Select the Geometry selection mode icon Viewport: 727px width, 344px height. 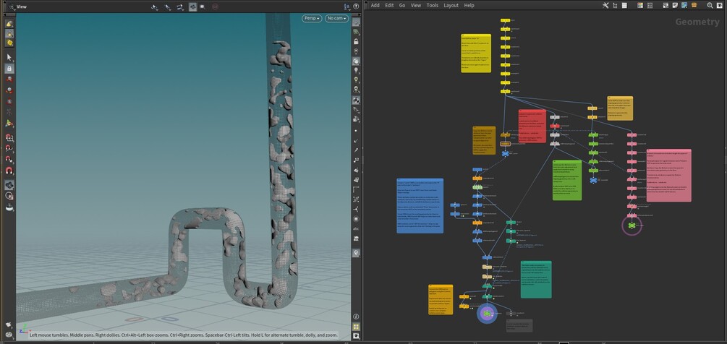tap(9, 34)
